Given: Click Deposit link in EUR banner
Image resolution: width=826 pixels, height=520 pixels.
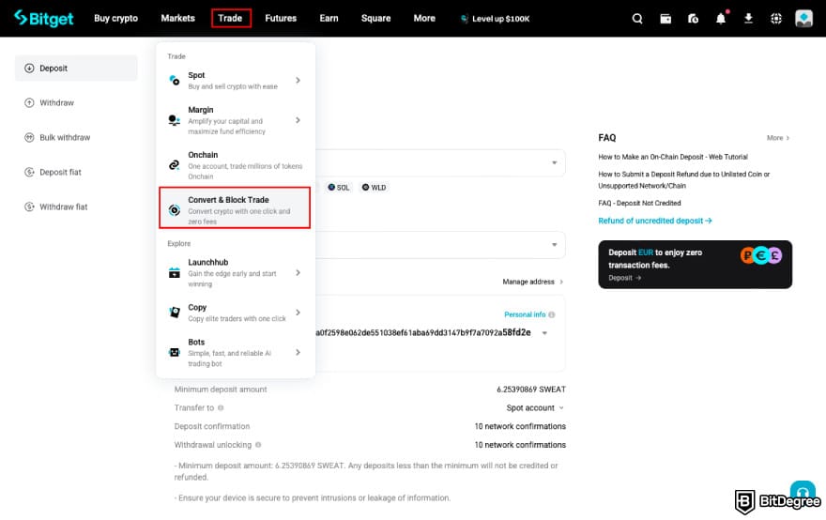Looking at the screenshot, I should click(624, 278).
